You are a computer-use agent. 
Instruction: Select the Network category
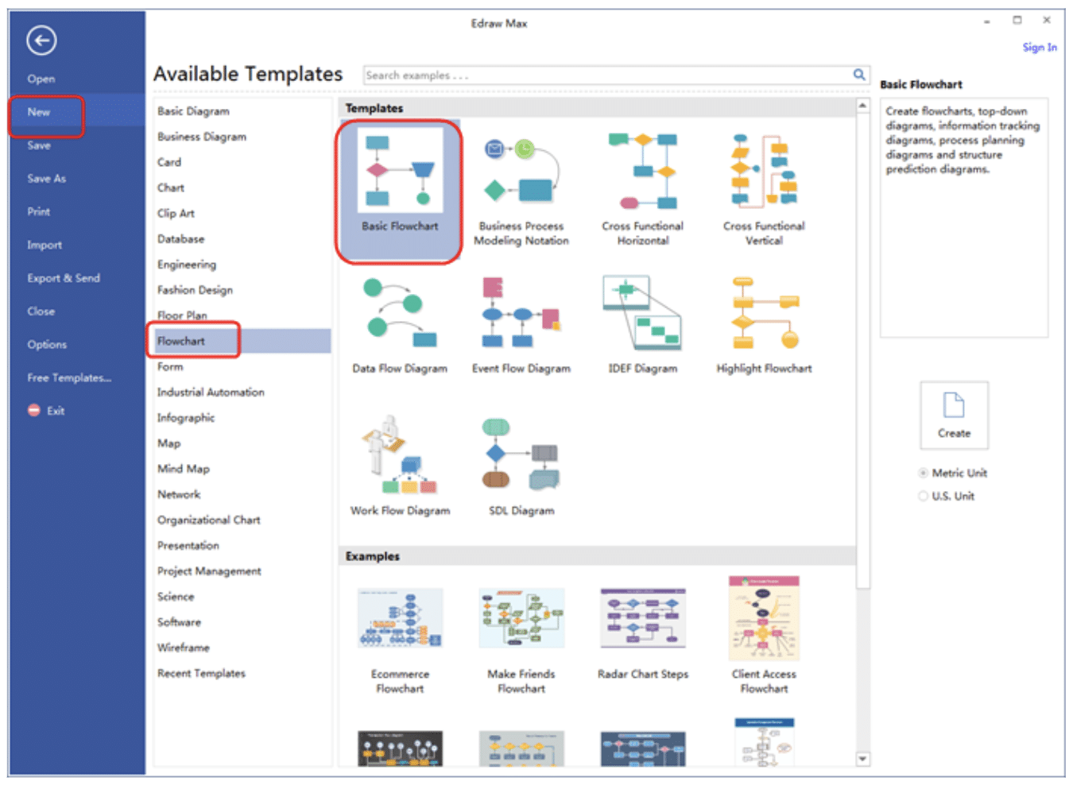pyautogui.click(x=179, y=494)
